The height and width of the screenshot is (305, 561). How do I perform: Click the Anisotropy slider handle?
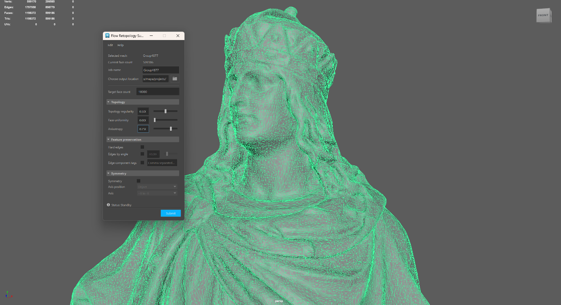[171, 129]
